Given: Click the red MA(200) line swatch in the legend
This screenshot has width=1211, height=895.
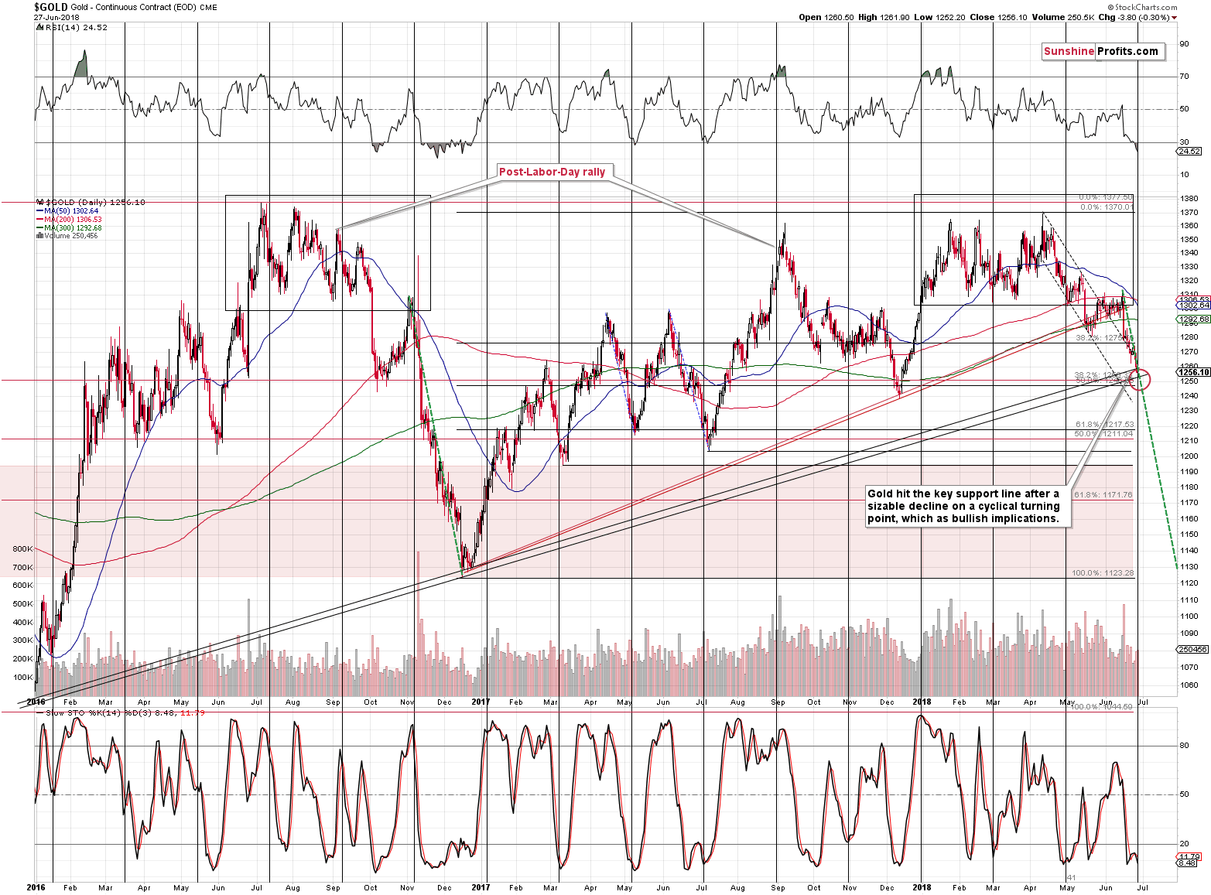Looking at the screenshot, I should coord(39,219).
